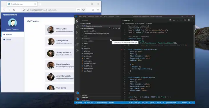
Task: Open the Selection menu in VS Code
Action: tap(91, 16)
